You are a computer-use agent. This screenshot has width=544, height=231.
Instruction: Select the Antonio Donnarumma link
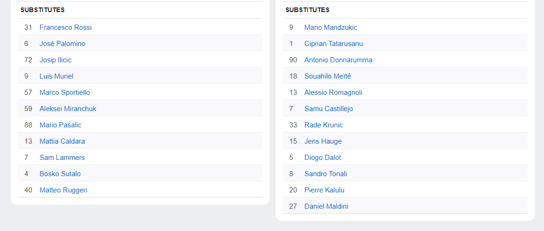click(x=338, y=60)
